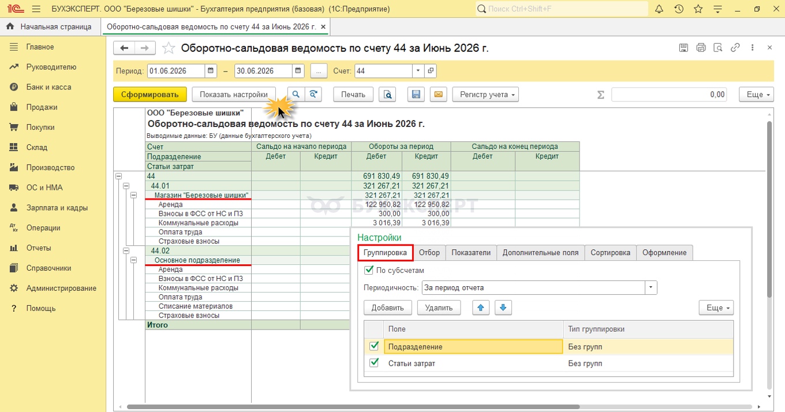Close the Оборотно-сальдовая ведомость tab

point(323,27)
